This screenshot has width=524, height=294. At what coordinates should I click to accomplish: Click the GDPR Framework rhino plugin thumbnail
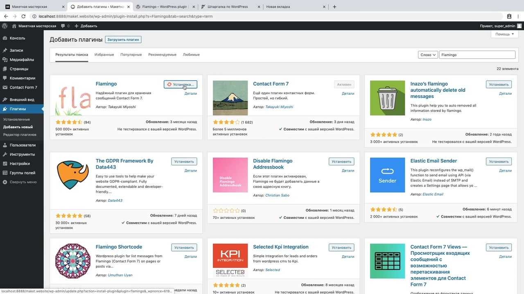click(72, 175)
